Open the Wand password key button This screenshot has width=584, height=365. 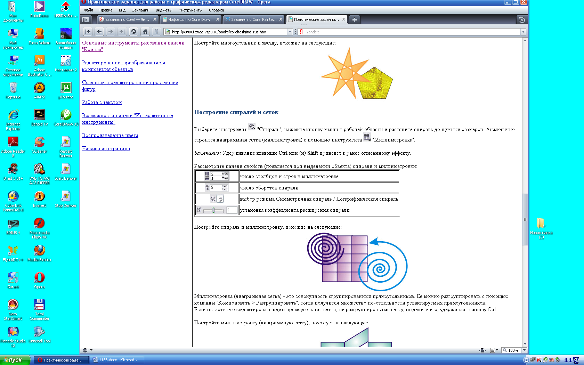tap(156, 32)
